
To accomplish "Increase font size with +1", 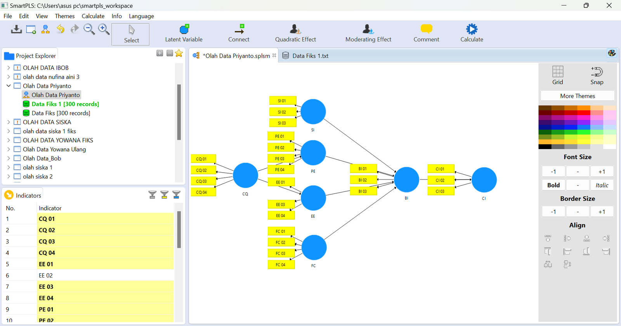I will (x=601, y=172).
